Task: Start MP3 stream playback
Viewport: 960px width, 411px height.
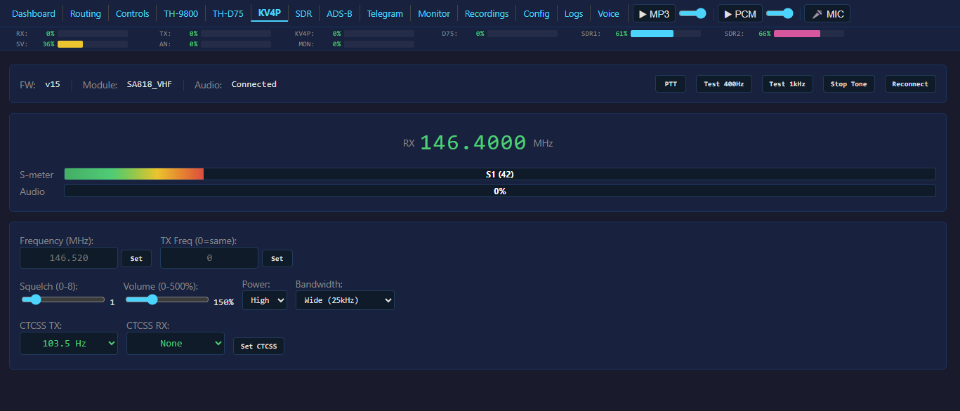Action: click(x=654, y=13)
